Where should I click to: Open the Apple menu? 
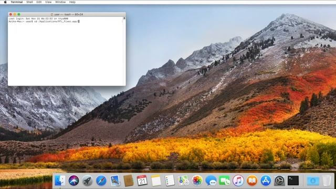point(5,2)
